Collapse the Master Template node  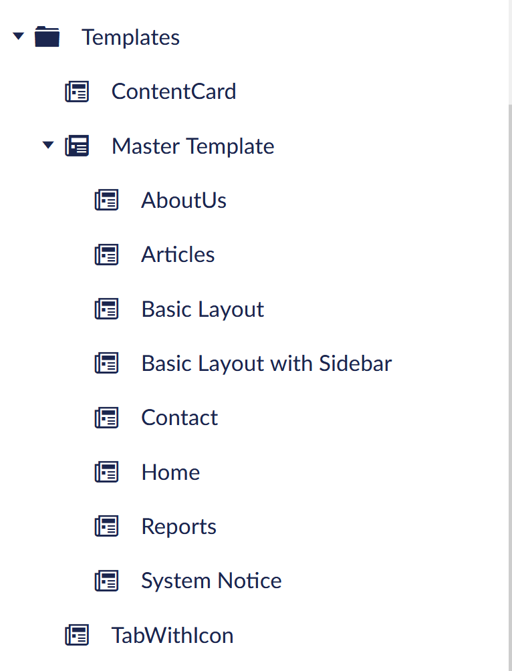(x=47, y=146)
